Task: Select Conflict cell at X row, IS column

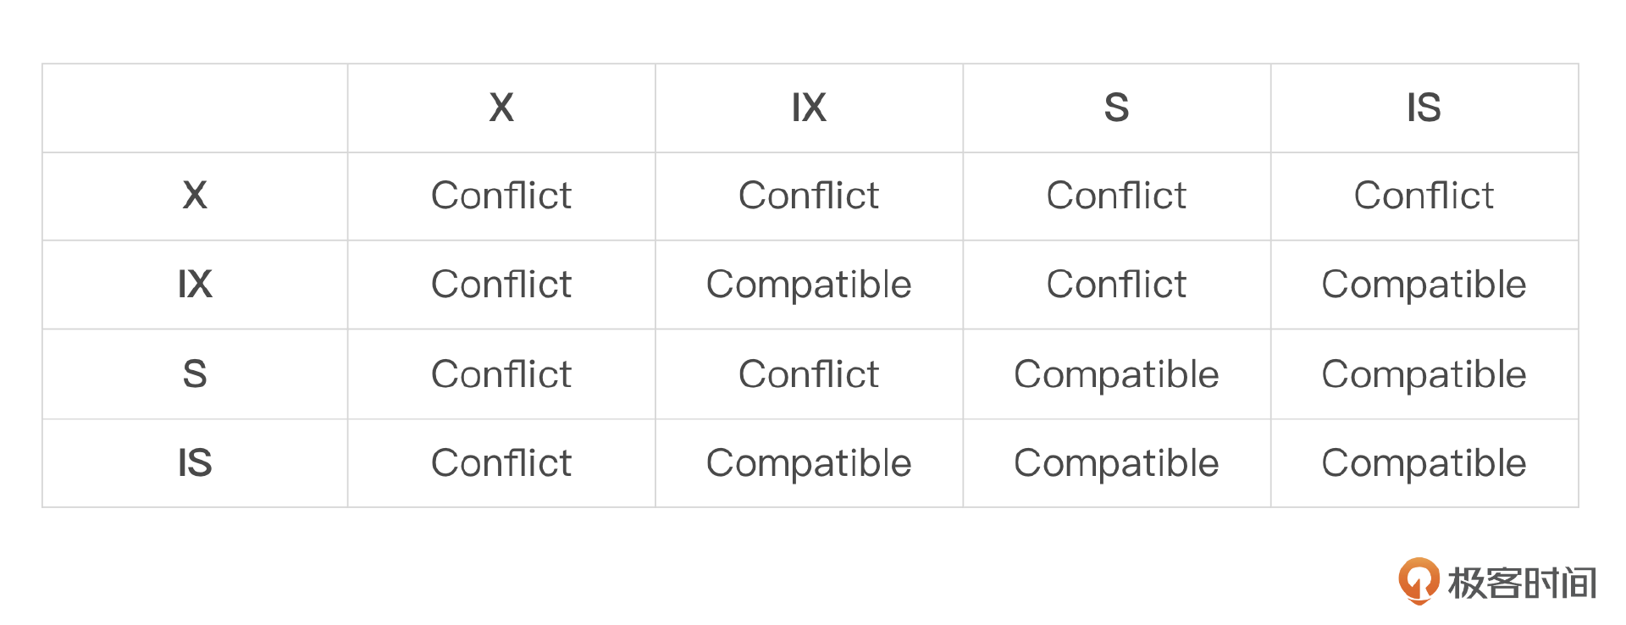Action: (x=1424, y=196)
